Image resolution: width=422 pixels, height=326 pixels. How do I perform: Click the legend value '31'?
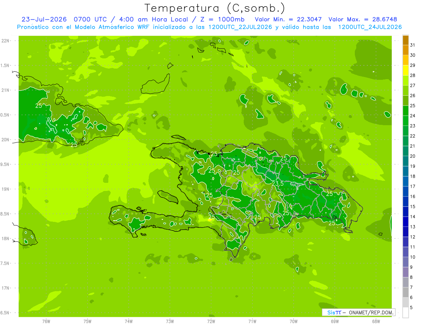[x=413, y=45]
